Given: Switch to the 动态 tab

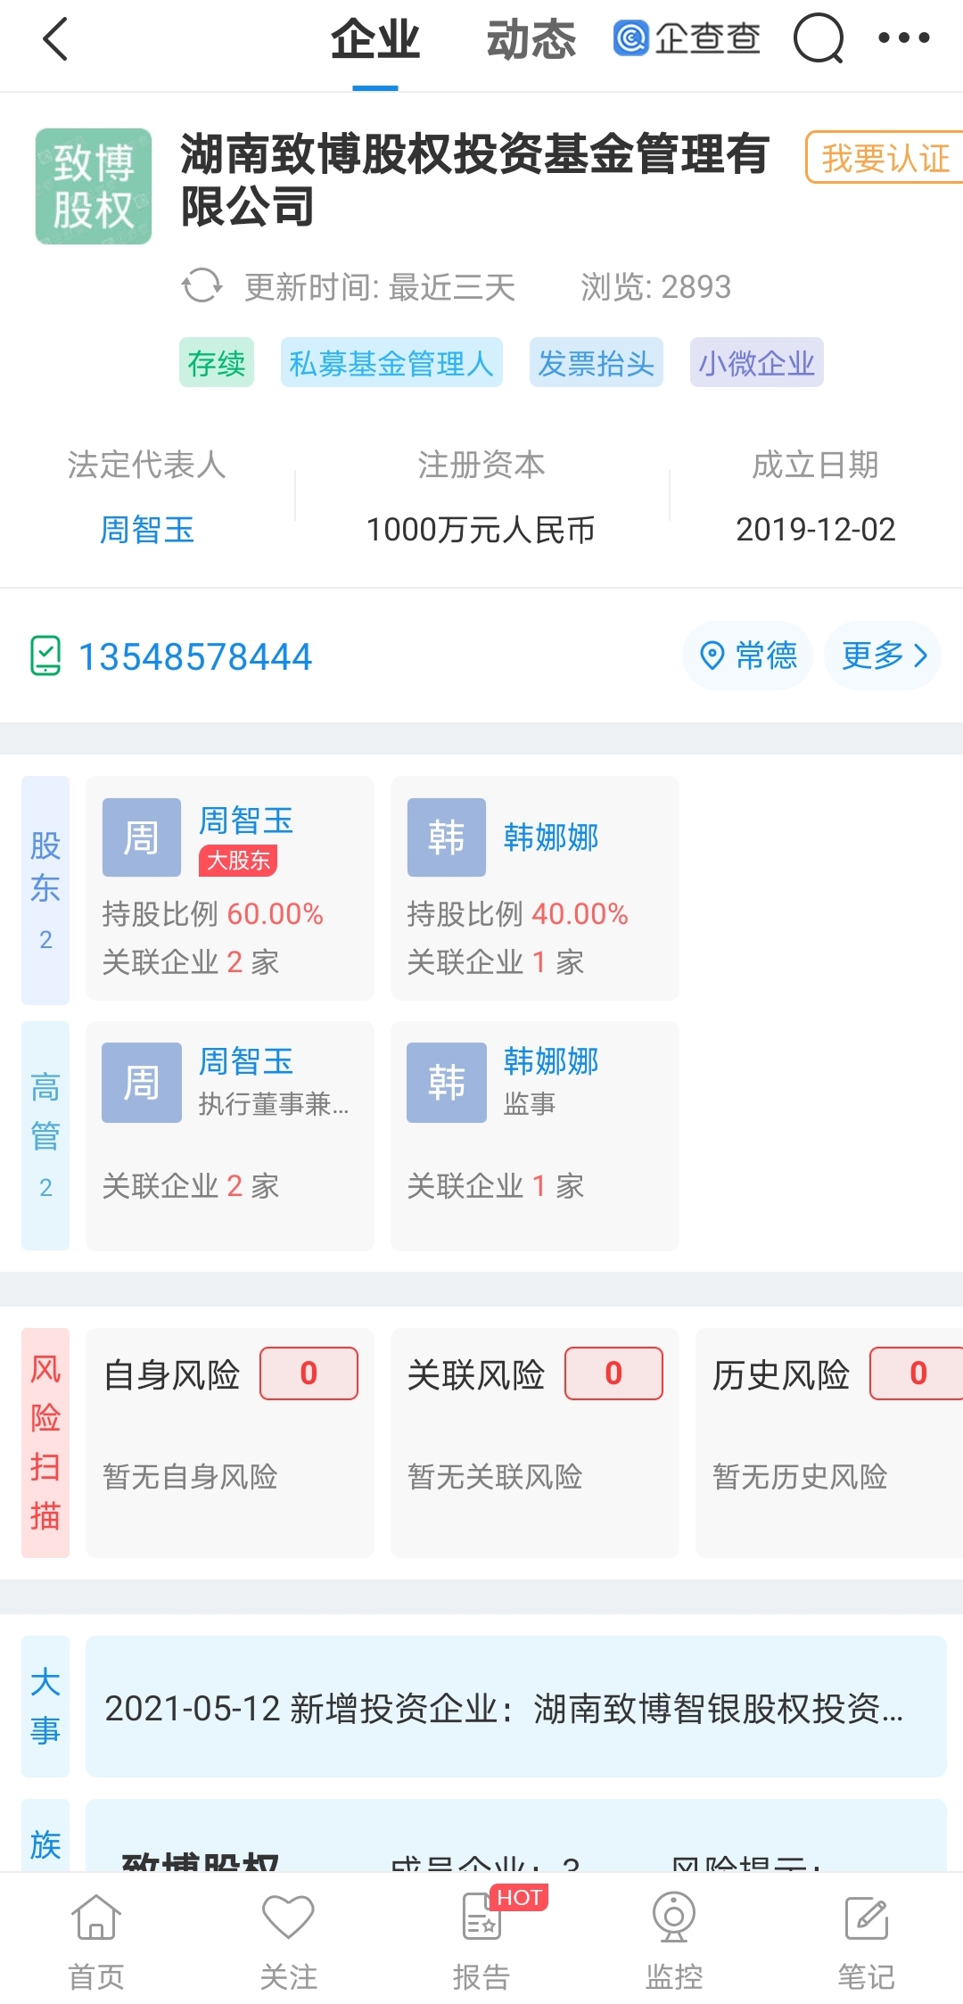Looking at the screenshot, I should click(x=531, y=41).
